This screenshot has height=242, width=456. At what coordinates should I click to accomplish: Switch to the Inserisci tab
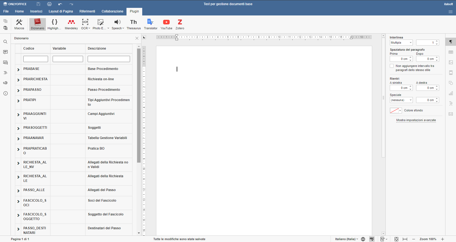(x=36, y=11)
